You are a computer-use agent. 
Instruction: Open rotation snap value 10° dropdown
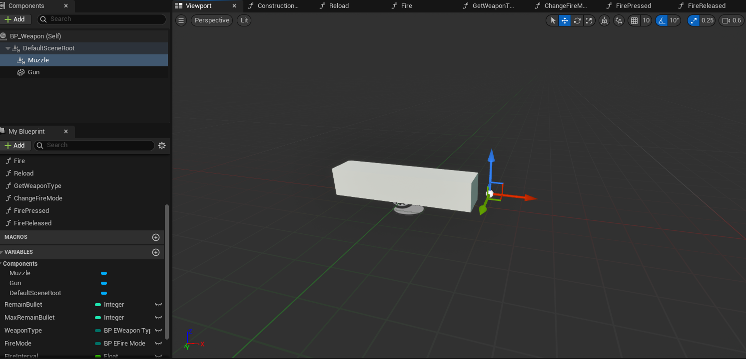click(x=675, y=20)
